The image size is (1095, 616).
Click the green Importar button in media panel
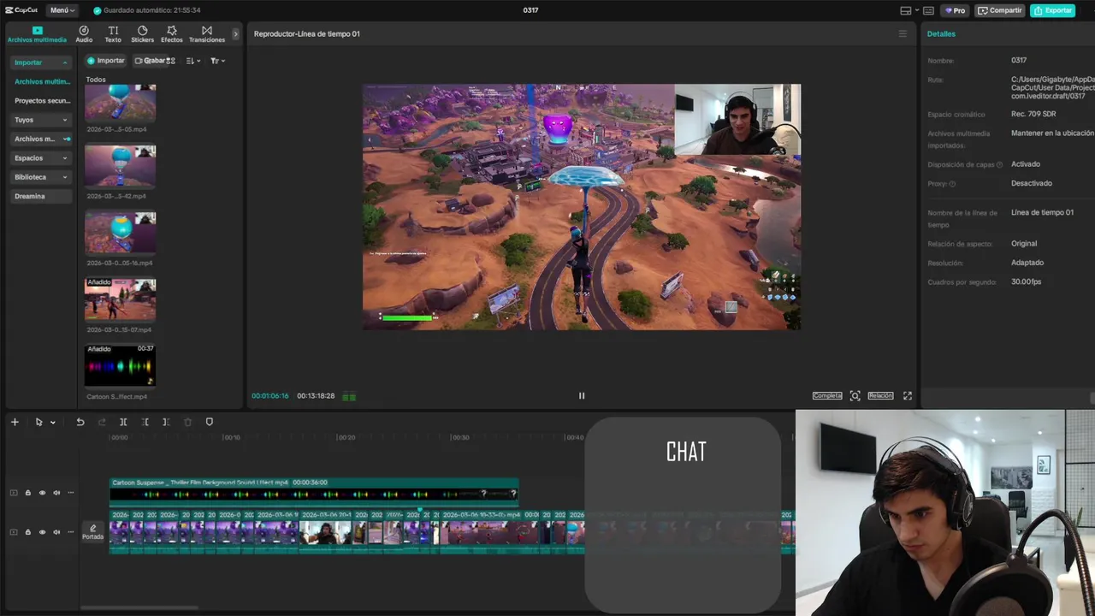click(x=105, y=61)
